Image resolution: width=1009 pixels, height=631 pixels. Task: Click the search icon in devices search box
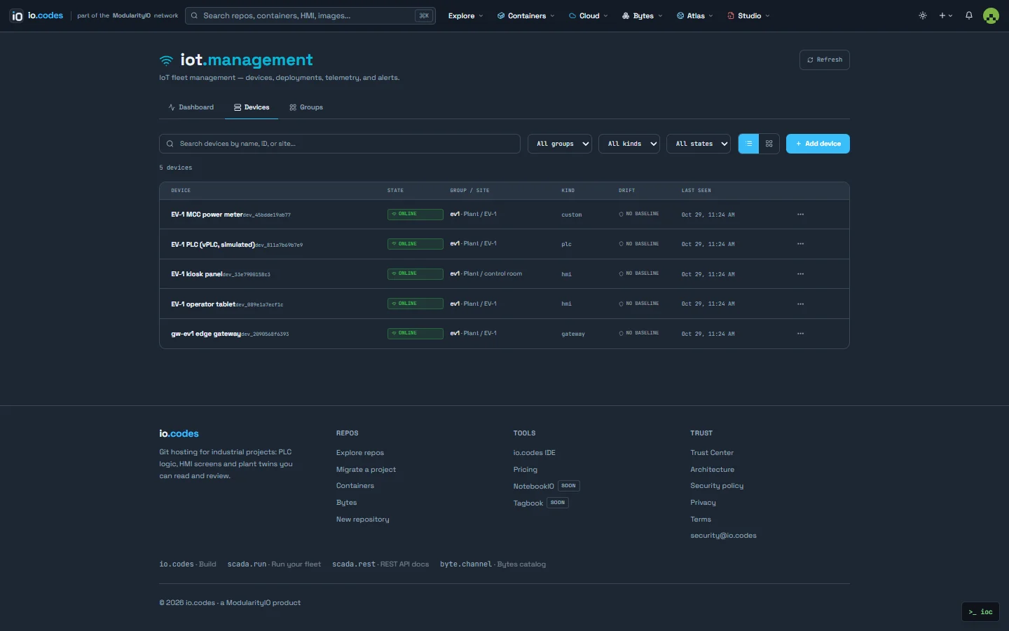coord(170,144)
